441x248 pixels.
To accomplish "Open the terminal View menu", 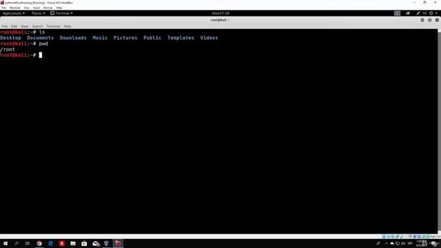I will [25, 26].
